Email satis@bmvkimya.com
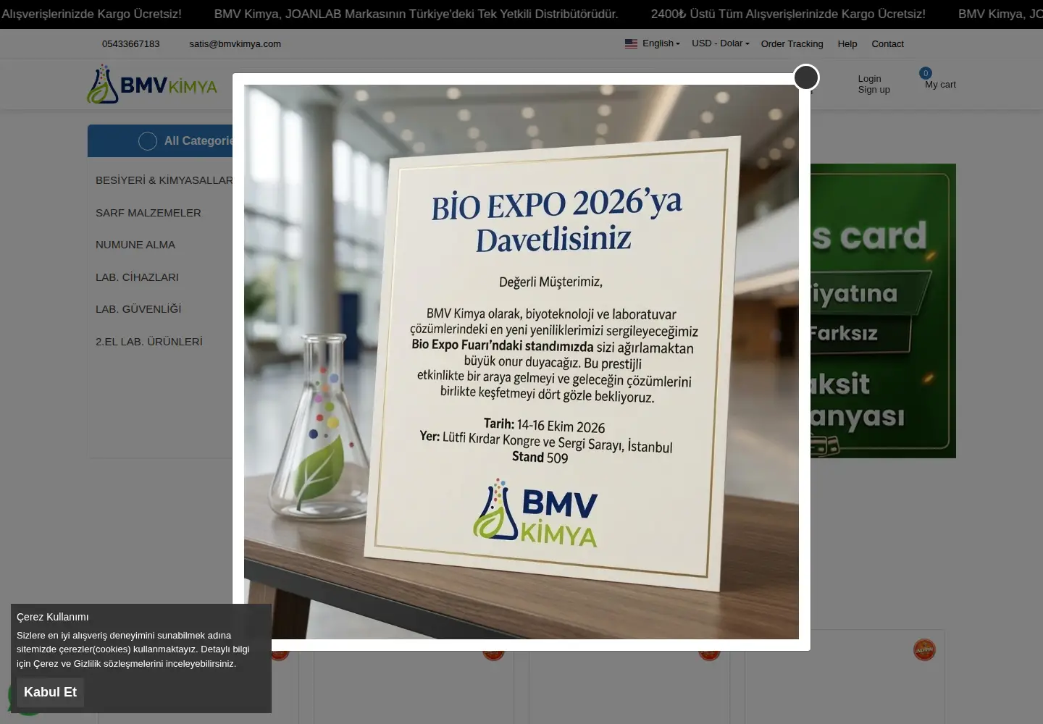Image resolution: width=1043 pixels, height=724 pixels. click(x=235, y=44)
